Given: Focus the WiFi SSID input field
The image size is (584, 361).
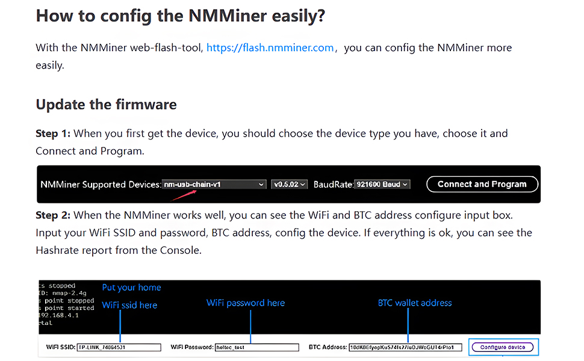Looking at the screenshot, I should [x=119, y=347].
